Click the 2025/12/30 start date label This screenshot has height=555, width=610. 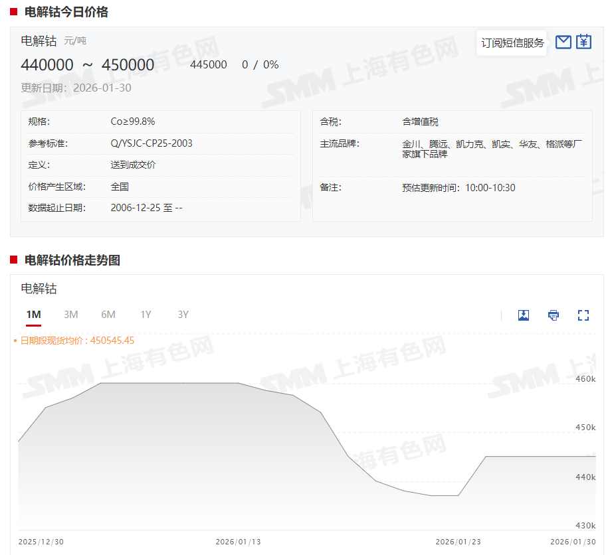point(41,542)
